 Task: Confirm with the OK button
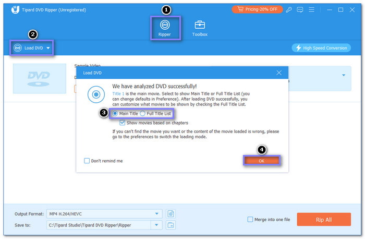(x=261, y=161)
